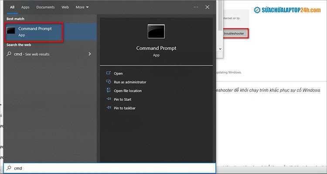
Task: Select Pin to Start
Action: click(123, 100)
